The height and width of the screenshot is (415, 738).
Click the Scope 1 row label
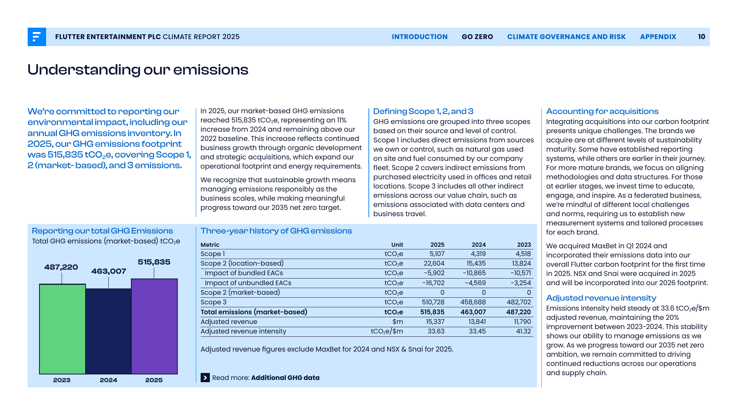(212, 254)
